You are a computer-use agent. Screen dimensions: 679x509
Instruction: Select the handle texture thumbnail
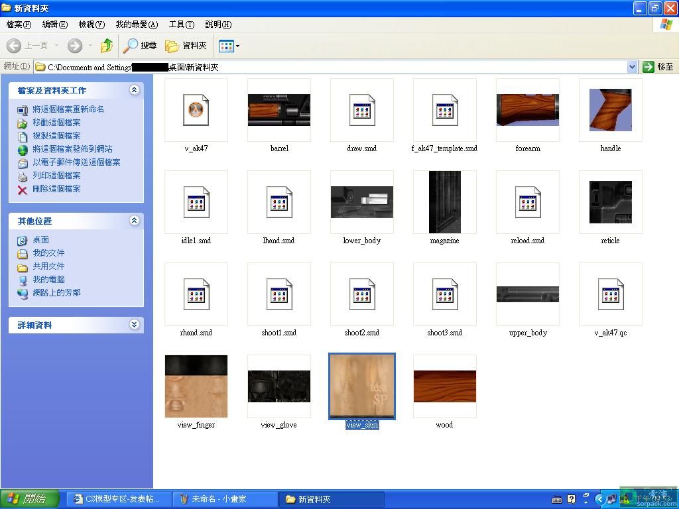coord(611,110)
